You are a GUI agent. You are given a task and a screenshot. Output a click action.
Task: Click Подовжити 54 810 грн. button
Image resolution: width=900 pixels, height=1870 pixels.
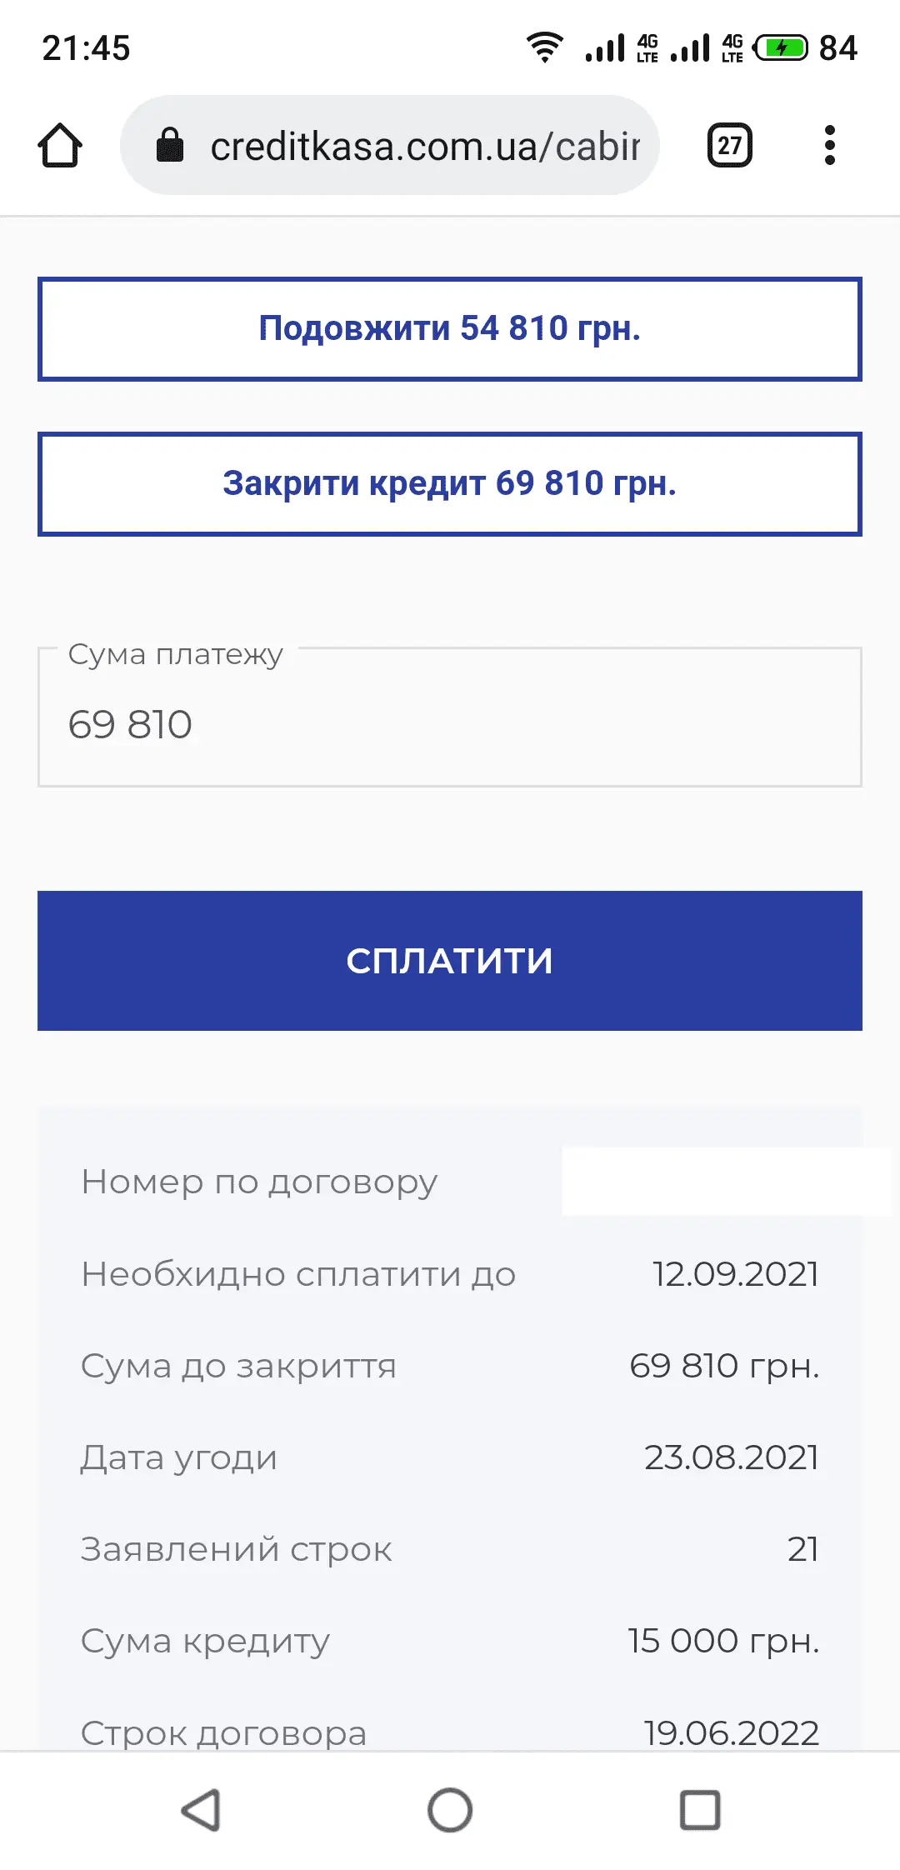(450, 329)
